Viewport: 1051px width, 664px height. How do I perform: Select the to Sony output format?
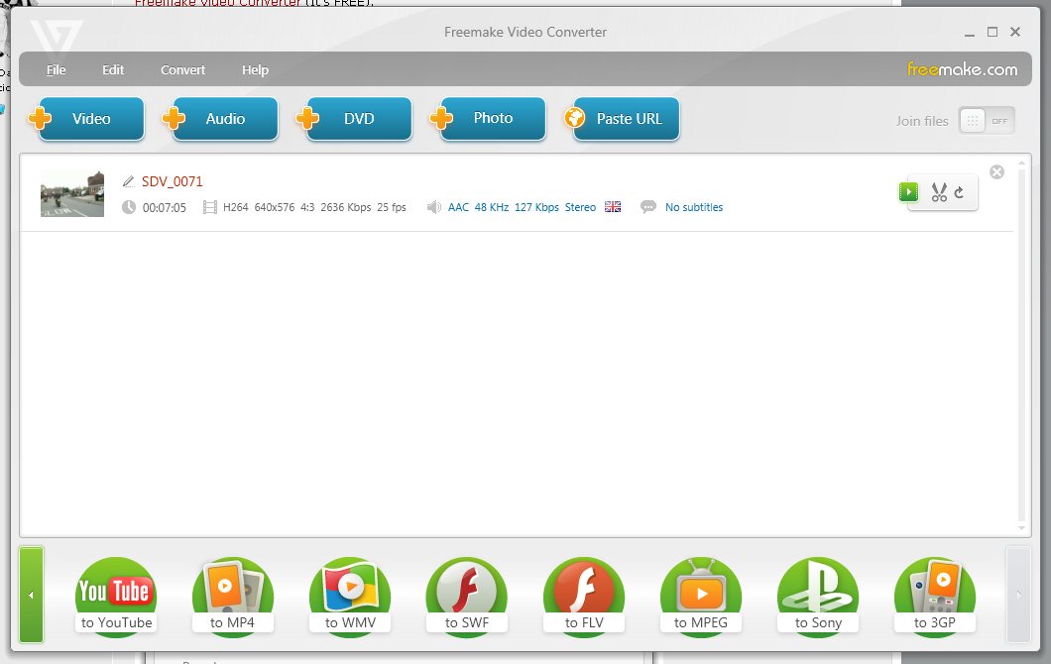click(x=818, y=596)
